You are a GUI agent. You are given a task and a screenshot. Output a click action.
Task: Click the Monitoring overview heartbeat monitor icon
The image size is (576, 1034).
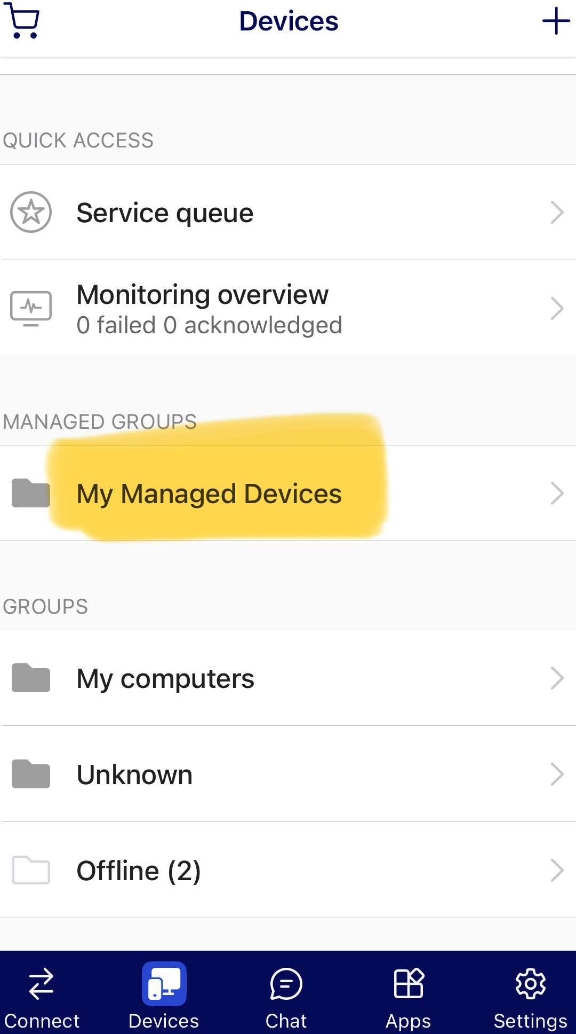tap(31, 308)
